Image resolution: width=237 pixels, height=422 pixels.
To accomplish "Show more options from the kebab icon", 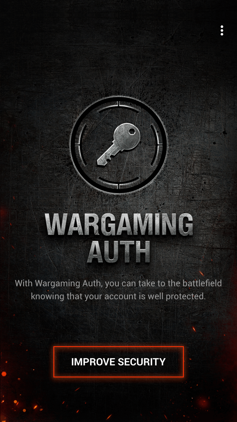I will pos(222,30).
